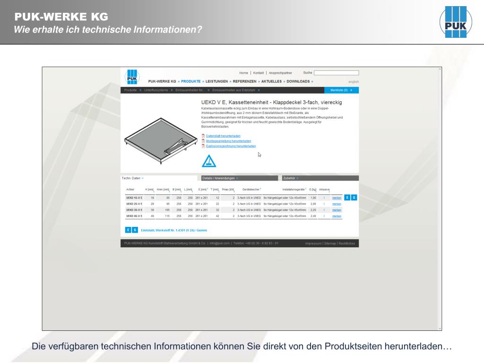The image size is (484, 363).
Task: Switch language via the english link
Action: pos(354,82)
